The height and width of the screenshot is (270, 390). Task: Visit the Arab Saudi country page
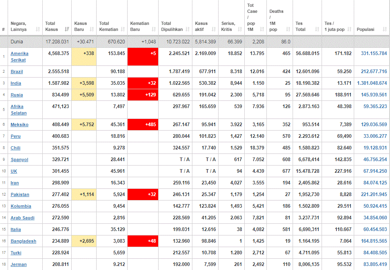tap(23, 218)
